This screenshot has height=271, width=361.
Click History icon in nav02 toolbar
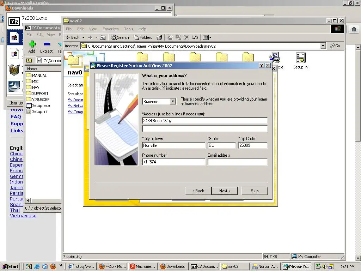click(x=159, y=37)
